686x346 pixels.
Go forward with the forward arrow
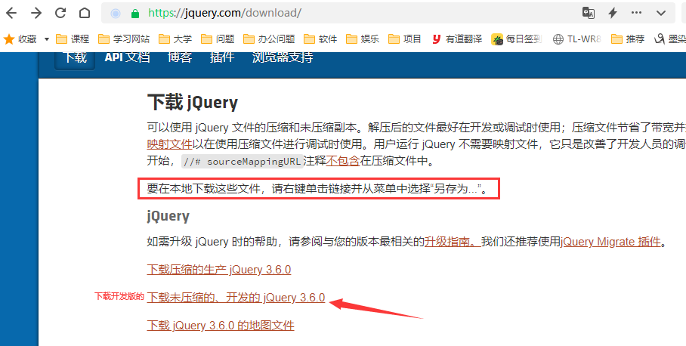tap(36, 13)
